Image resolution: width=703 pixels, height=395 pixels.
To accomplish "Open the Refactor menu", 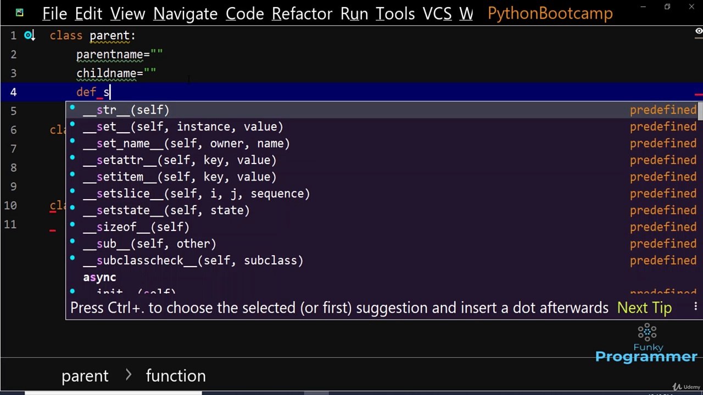I will coord(302,14).
